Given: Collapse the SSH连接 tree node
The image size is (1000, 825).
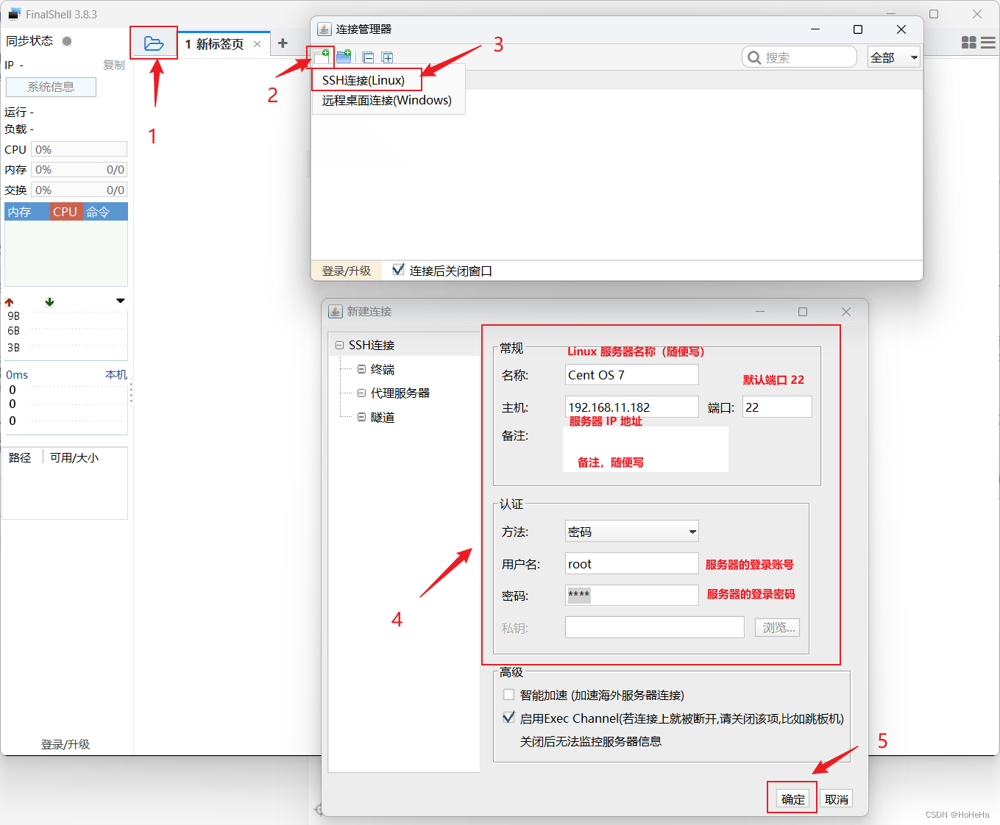Looking at the screenshot, I should [339, 345].
